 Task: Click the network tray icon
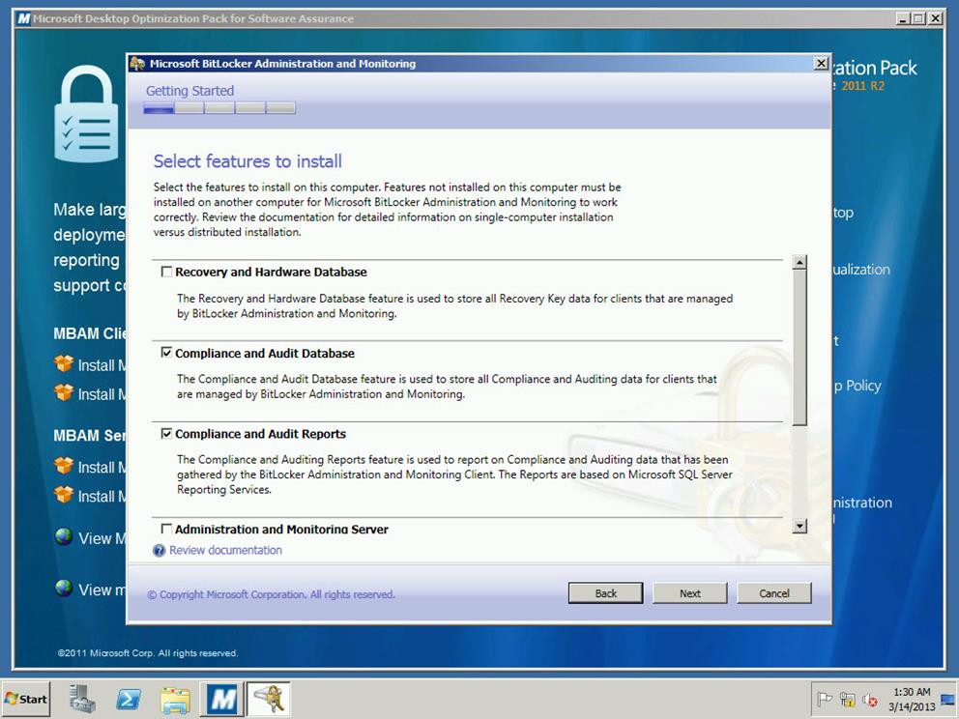[x=848, y=699]
